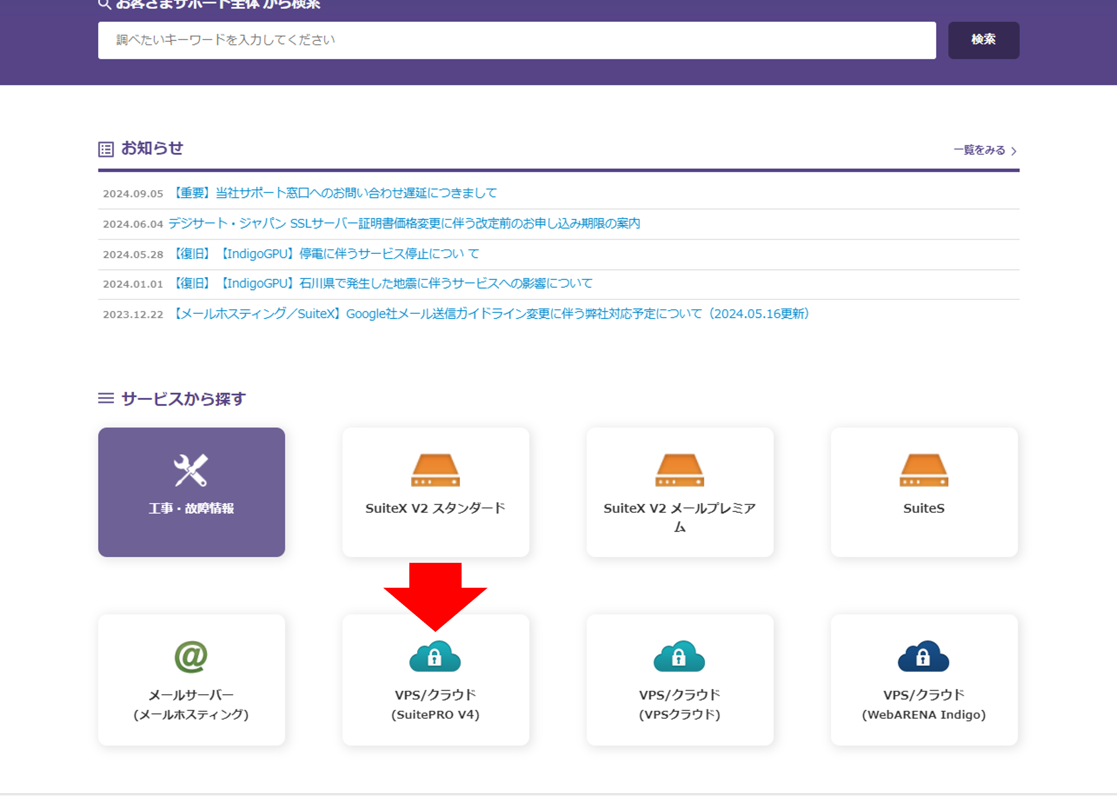
Task: Open the 工事・故障情報 card label
Action: 191,508
